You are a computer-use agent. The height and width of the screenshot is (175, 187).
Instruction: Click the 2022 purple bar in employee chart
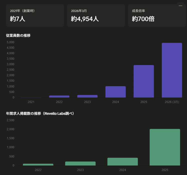59,96
